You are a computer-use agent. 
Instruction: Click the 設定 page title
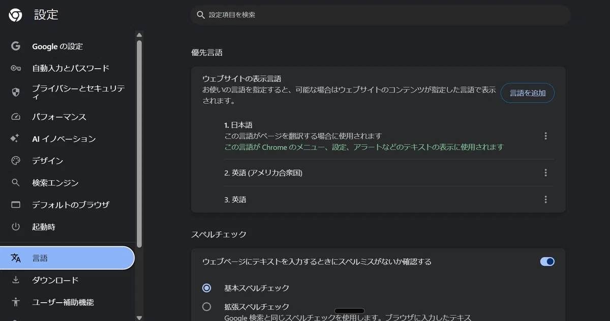point(46,15)
